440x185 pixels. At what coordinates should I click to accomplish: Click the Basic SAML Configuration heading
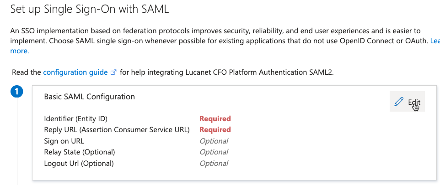(x=89, y=97)
